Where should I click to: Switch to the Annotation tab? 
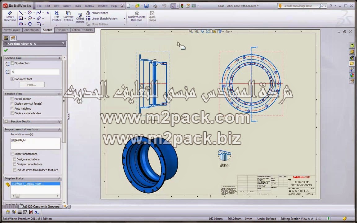pos(31,30)
